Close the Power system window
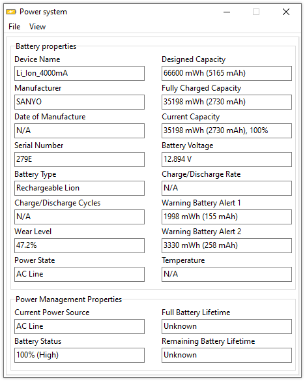The image size is (305, 381). pos(286,12)
